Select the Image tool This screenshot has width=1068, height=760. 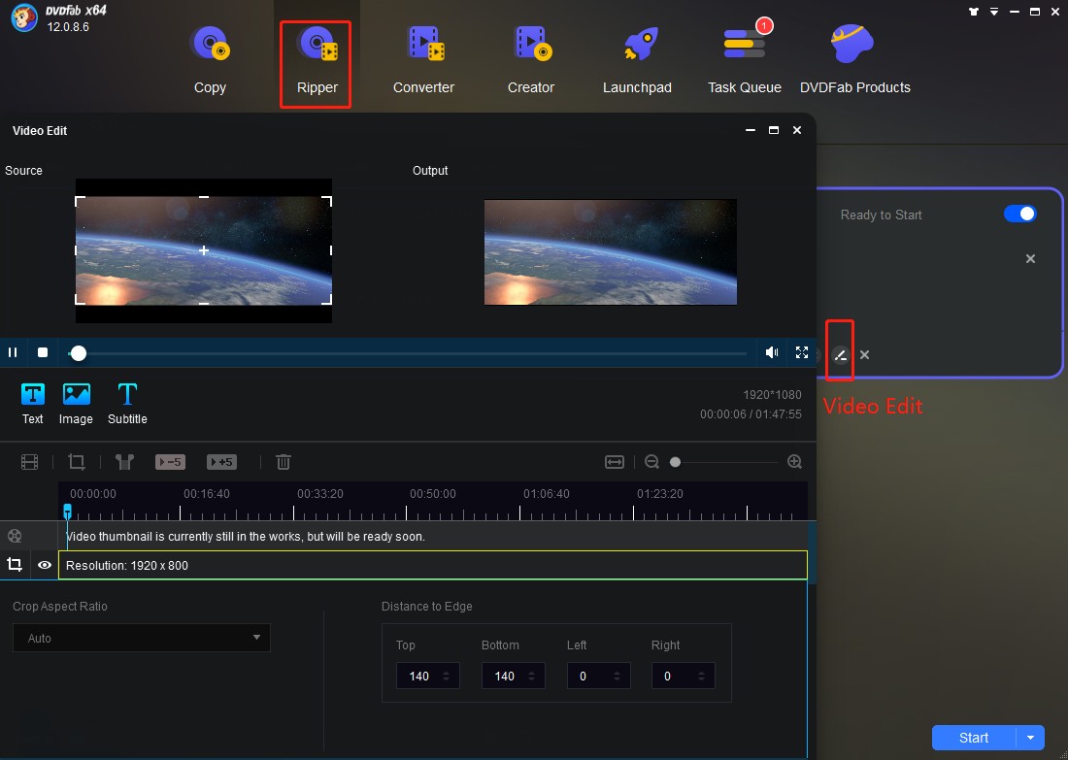76,402
